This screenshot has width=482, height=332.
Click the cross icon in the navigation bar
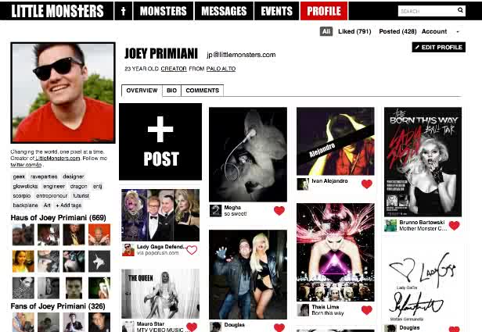pos(124,11)
